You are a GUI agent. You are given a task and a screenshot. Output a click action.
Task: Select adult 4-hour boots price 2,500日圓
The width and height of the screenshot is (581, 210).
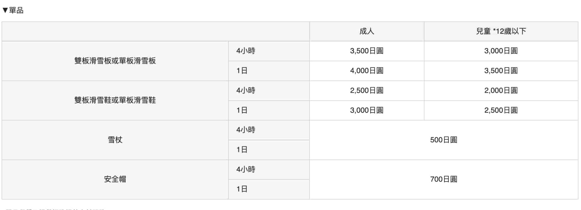pos(367,91)
